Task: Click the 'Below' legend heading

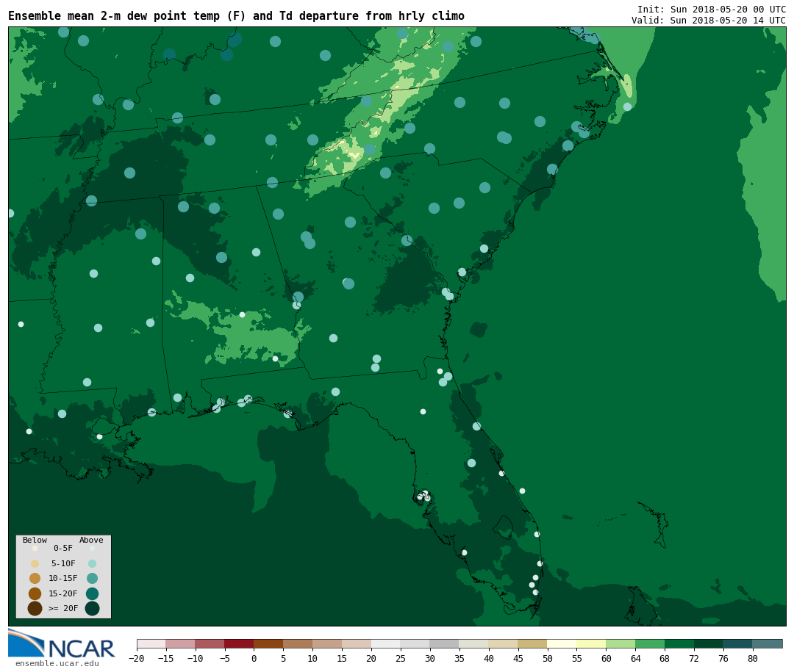Action: (x=35, y=540)
